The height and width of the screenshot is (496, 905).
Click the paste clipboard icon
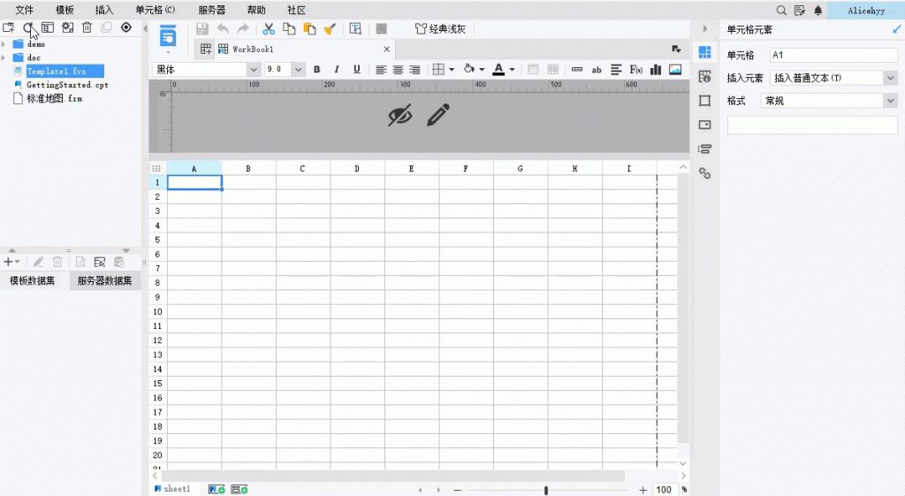309,29
